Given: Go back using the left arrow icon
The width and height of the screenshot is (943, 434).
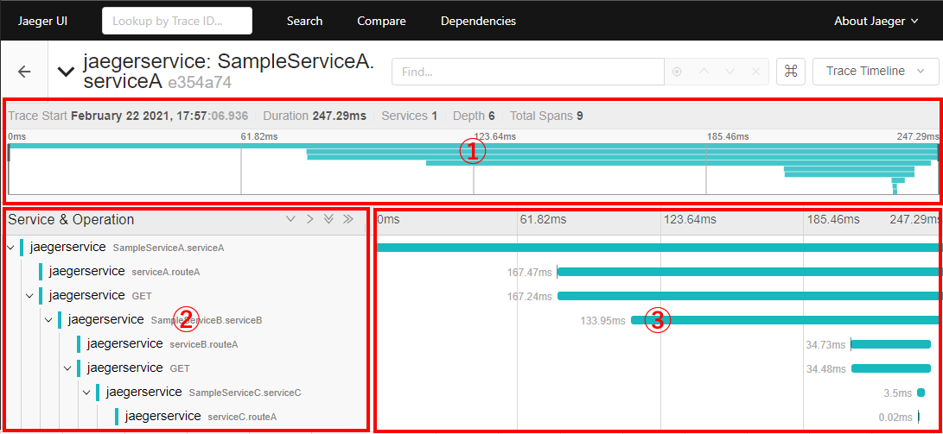Looking at the screenshot, I should pyautogui.click(x=24, y=72).
